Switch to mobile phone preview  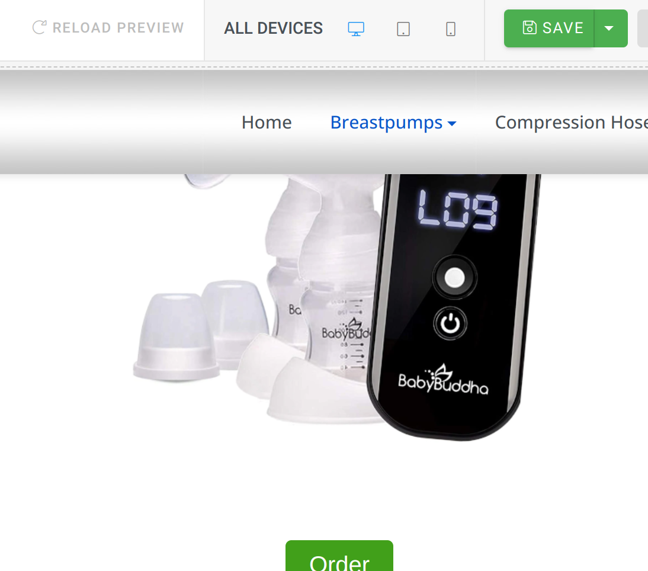(451, 29)
